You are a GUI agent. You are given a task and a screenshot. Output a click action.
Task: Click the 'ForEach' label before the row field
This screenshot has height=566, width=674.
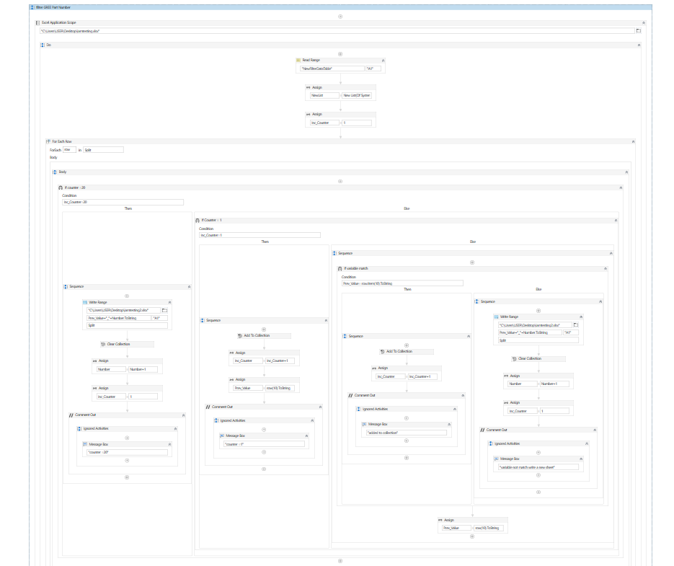click(56, 150)
